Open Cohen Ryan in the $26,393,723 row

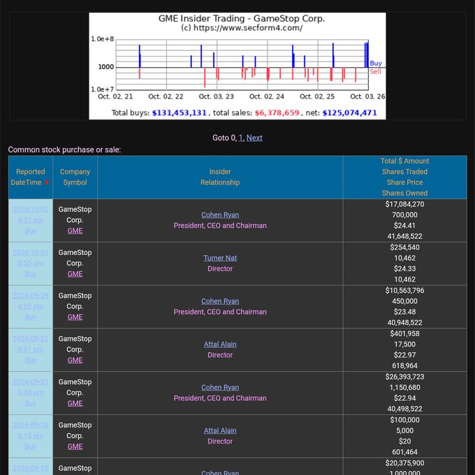click(x=220, y=388)
